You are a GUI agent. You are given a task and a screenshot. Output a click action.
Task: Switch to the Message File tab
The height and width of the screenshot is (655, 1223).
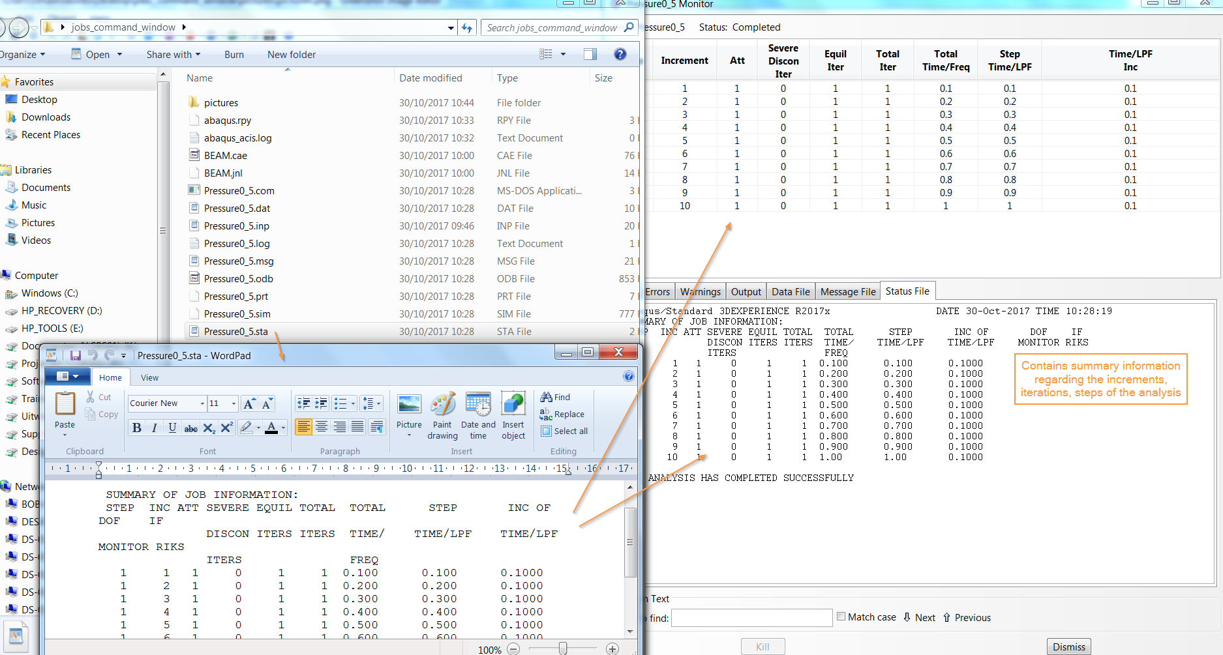[x=847, y=291]
